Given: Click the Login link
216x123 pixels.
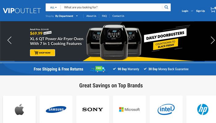Looking at the screenshot, I should click(x=185, y=11).
